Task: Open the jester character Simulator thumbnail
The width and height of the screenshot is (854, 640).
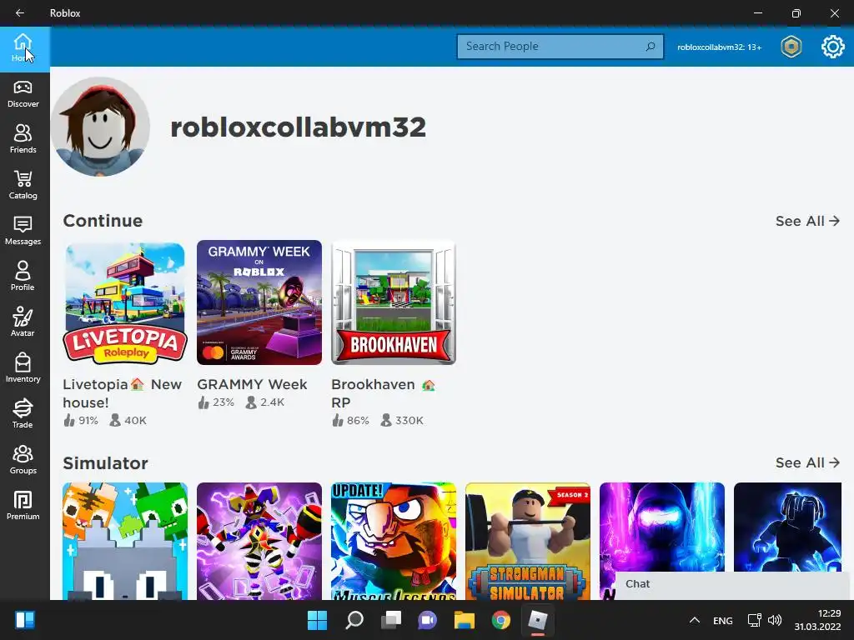Action: 259,541
